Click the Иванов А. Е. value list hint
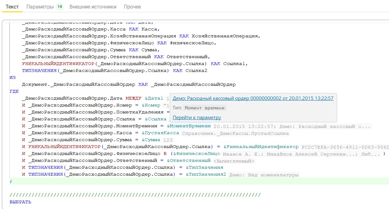Image resolution: width=389 pixels, height=209 pixels. [302, 154]
